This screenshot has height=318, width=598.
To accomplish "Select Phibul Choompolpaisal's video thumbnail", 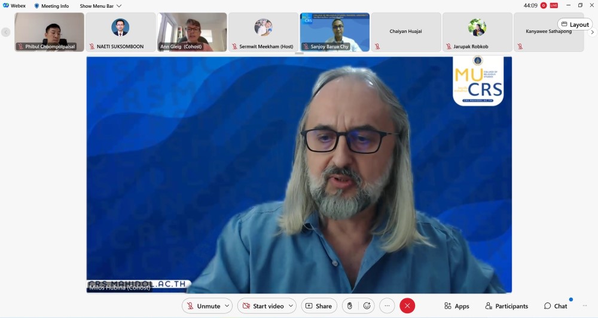I will point(50,32).
